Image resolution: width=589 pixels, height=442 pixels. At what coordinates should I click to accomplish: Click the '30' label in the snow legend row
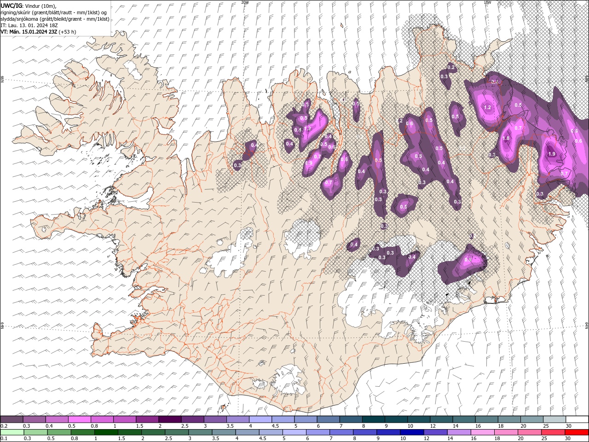pyautogui.click(x=569, y=426)
